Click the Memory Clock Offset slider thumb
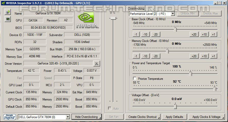 167,51
